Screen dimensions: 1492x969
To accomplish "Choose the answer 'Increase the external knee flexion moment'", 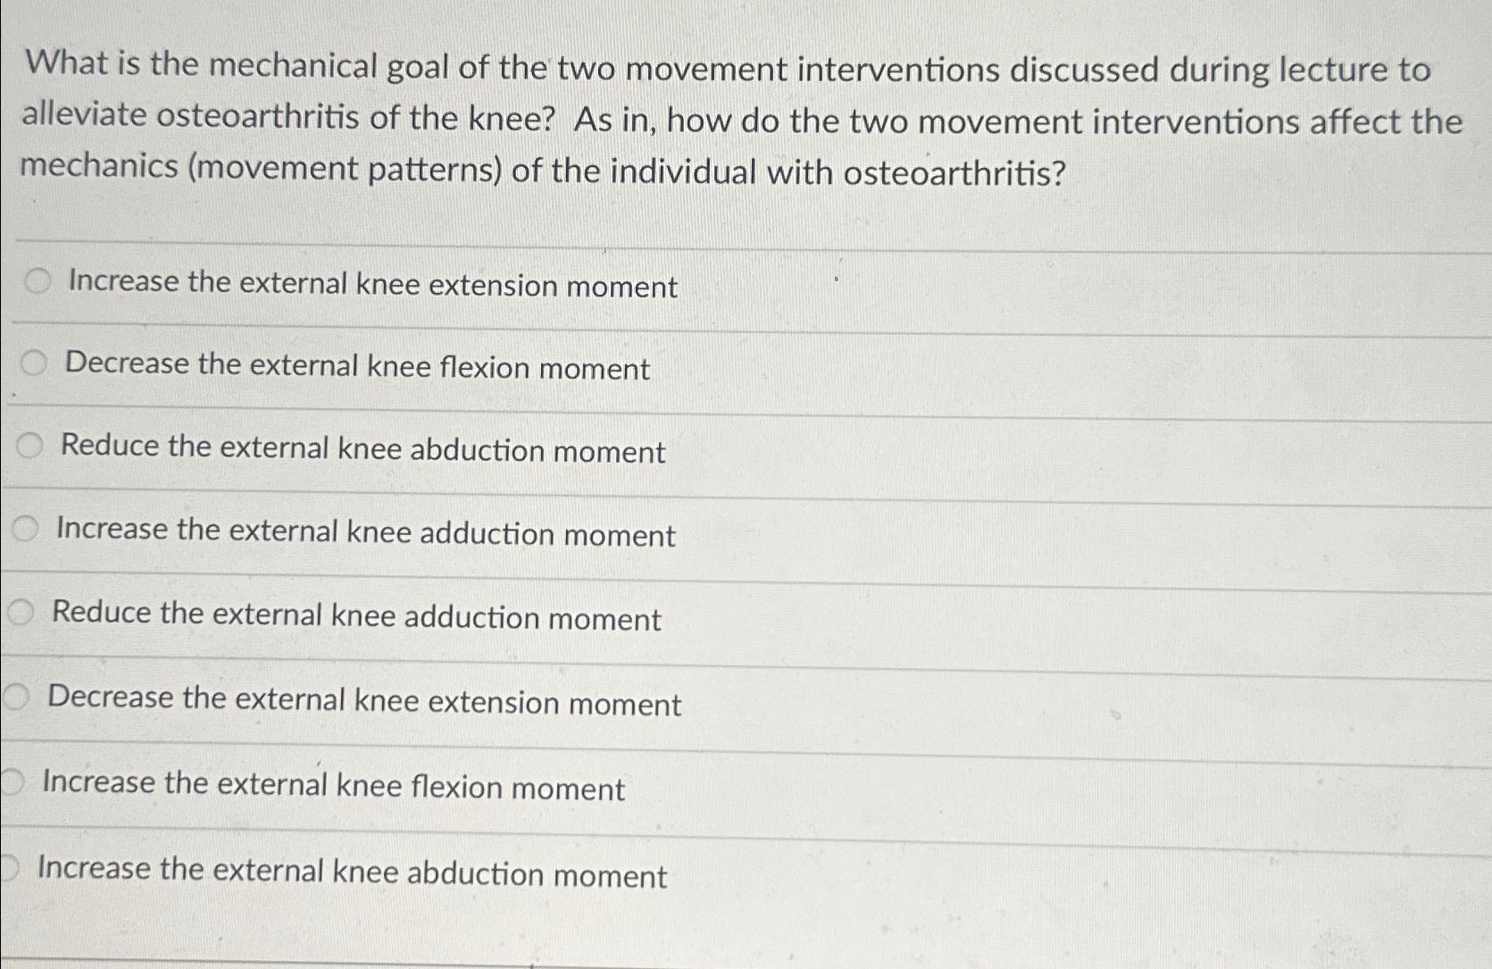I will click(x=332, y=785).
